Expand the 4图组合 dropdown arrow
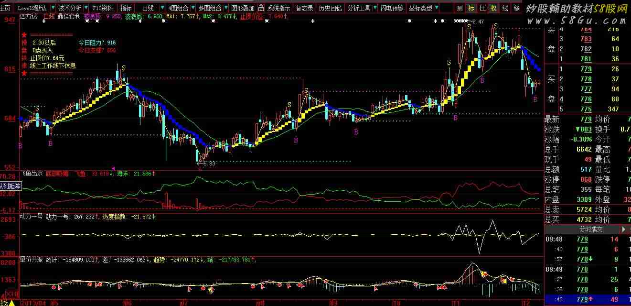The image size is (631, 306). (192, 8)
